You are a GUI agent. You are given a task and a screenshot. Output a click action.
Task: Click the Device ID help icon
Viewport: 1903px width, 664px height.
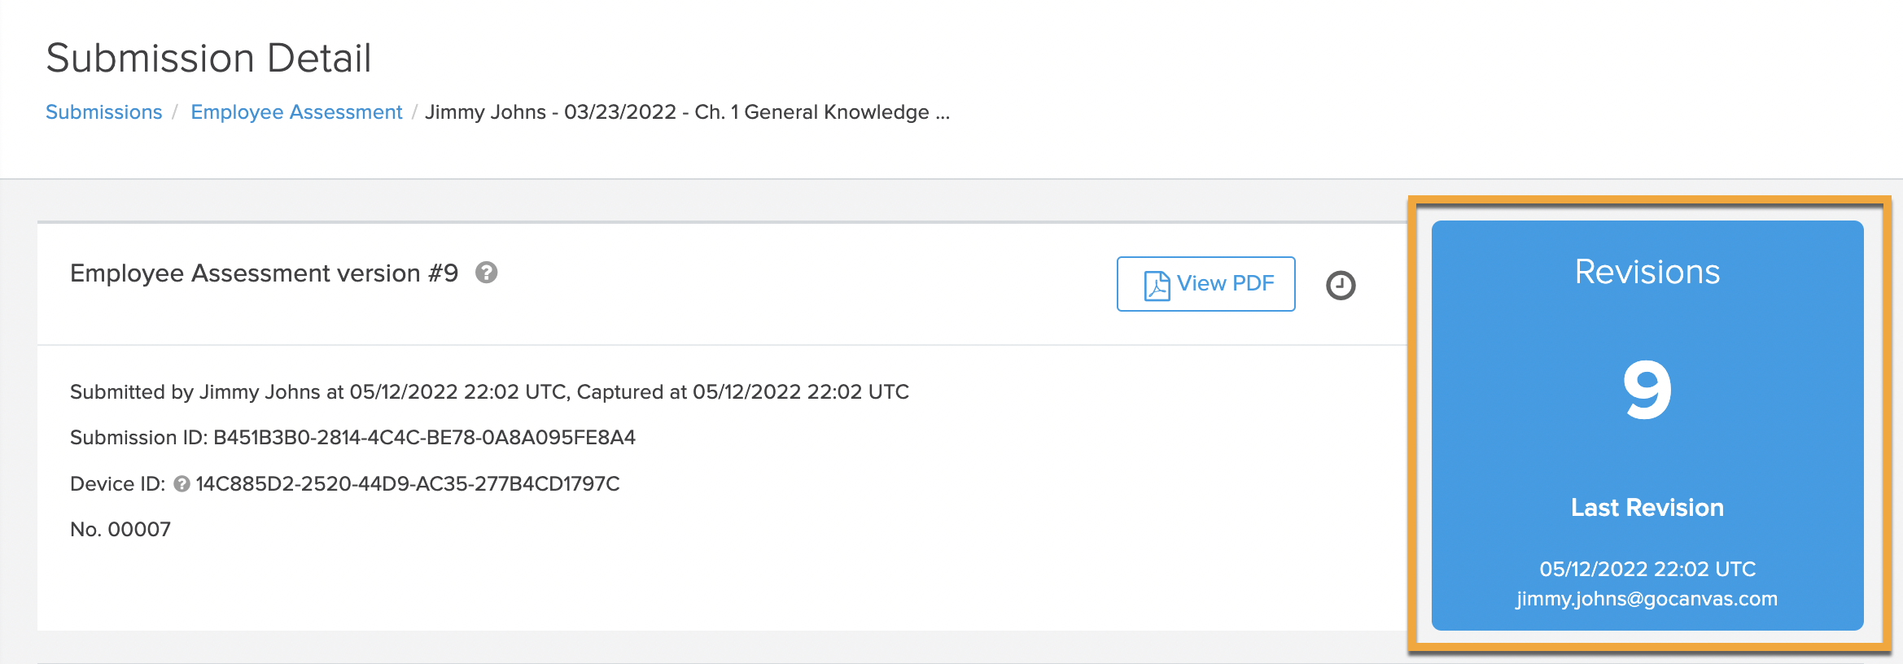pos(182,484)
